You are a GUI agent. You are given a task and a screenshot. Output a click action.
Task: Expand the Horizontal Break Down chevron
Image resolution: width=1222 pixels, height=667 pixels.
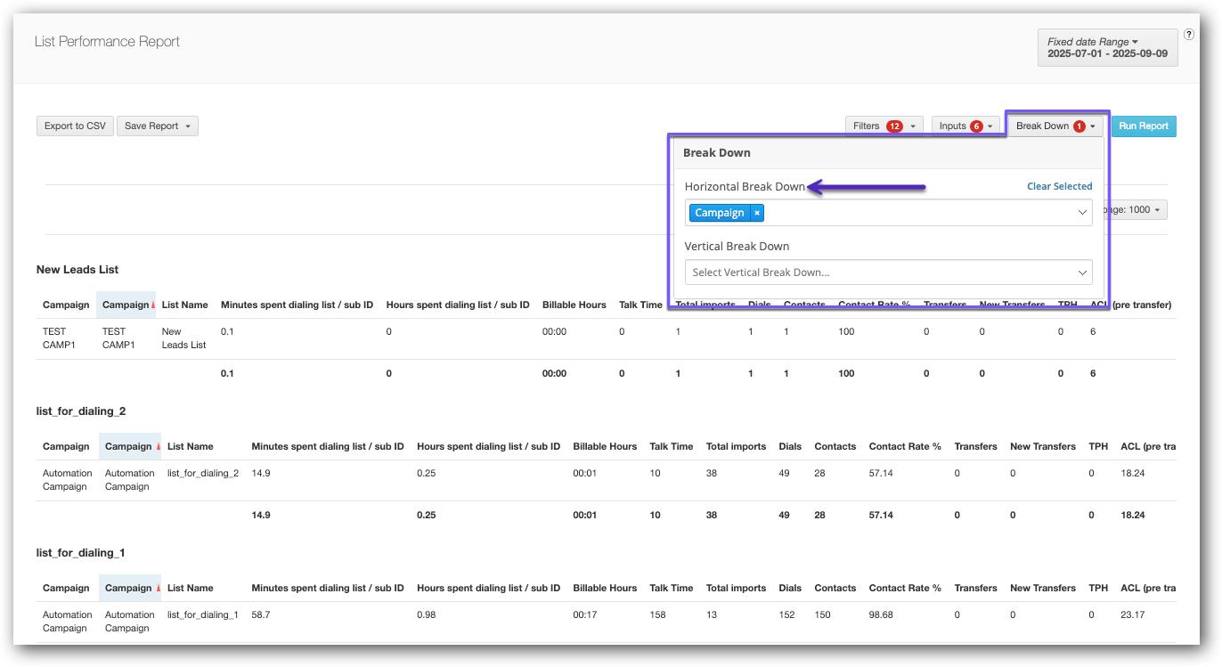(x=1082, y=213)
